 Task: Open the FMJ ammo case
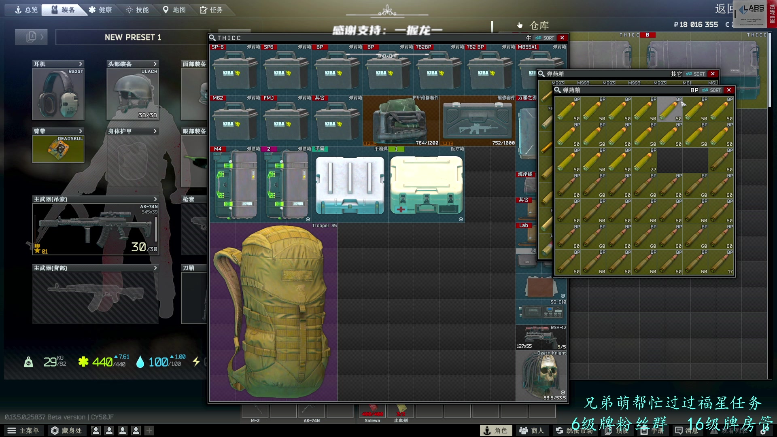click(x=286, y=121)
